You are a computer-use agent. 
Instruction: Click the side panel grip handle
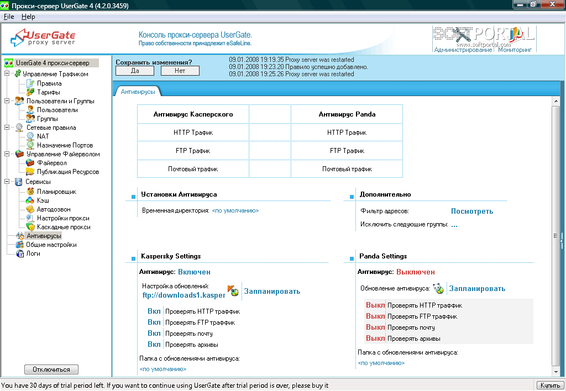tap(562, 240)
